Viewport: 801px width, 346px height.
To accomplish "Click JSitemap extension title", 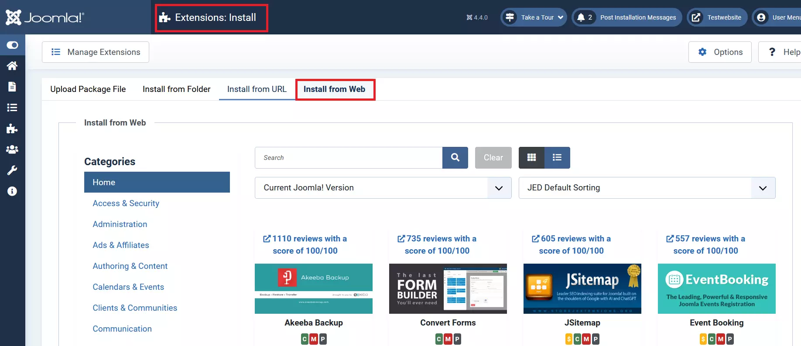I will click(x=582, y=323).
